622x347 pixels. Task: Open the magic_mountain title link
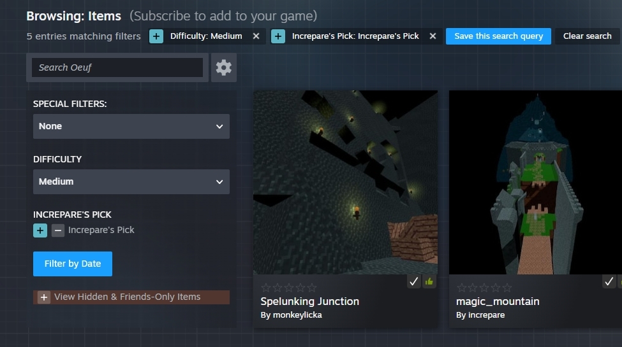click(x=498, y=301)
